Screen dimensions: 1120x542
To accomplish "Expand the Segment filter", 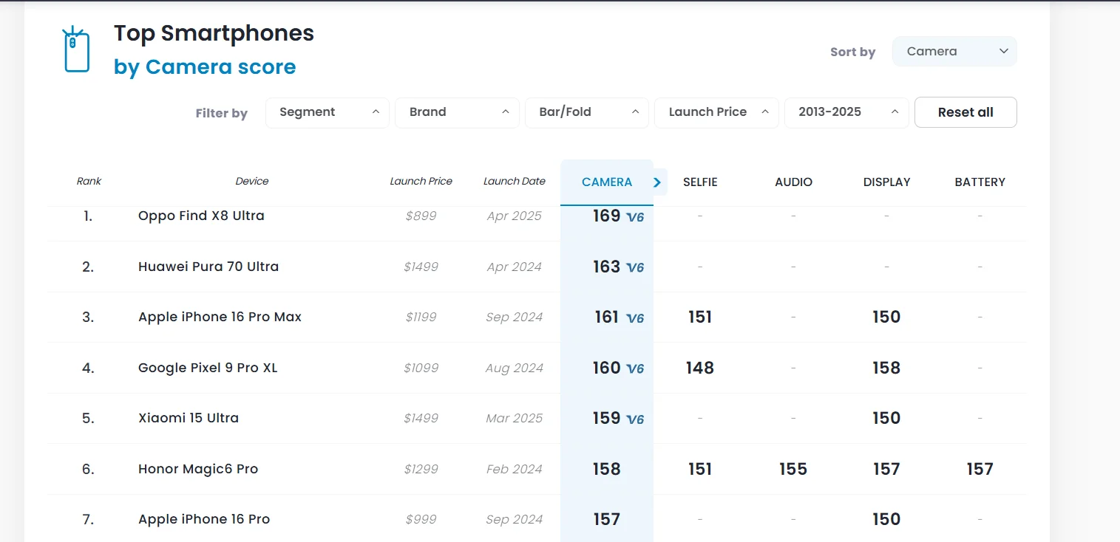I will point(327,112).
